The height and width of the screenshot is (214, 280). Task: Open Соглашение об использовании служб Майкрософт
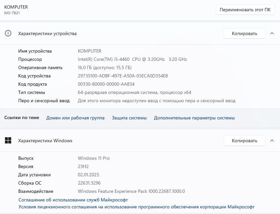coord(73,200)
